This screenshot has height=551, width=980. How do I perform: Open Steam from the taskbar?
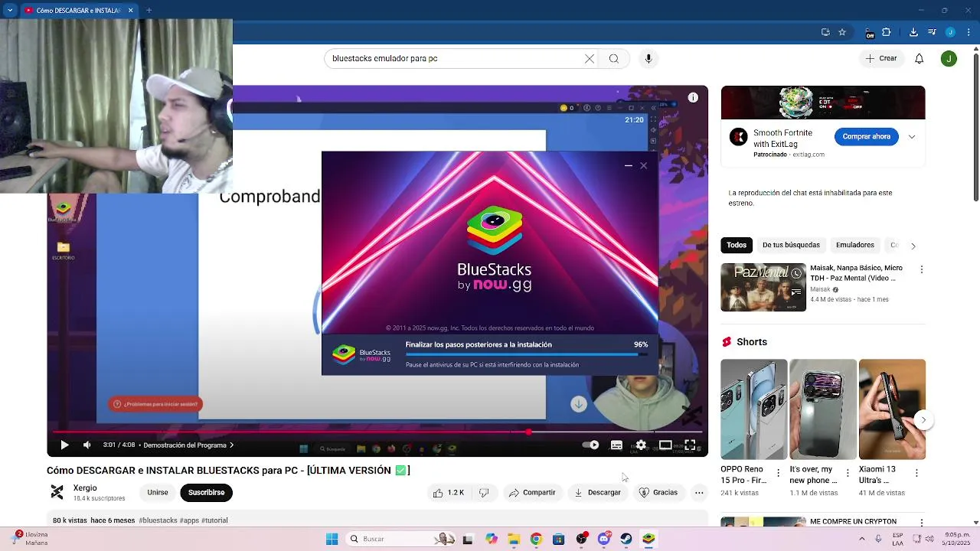tap(626, 539)
